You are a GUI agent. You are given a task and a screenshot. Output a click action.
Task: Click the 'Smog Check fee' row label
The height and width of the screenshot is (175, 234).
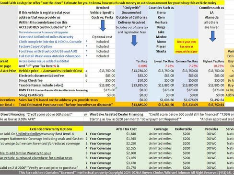point(31,80)
